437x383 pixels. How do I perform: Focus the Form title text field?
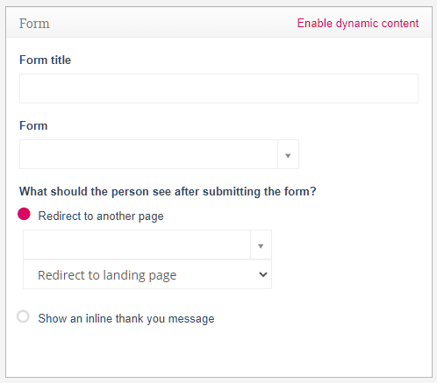coord(218,89)
